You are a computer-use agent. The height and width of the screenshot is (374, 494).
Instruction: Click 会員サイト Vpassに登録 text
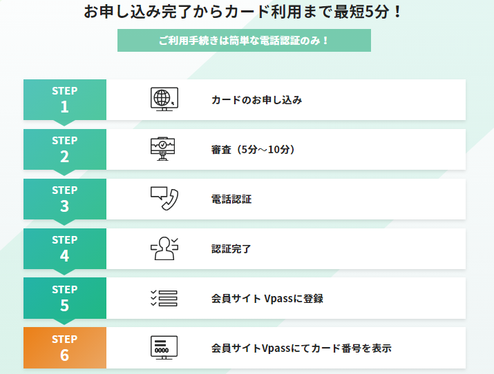267,298
